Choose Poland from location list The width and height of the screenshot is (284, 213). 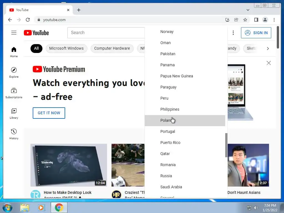(x=185, y=120)
